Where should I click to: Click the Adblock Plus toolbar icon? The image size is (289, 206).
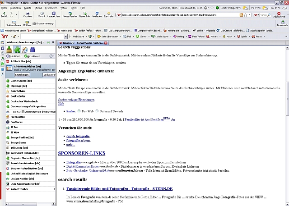(x=280, y=15)
